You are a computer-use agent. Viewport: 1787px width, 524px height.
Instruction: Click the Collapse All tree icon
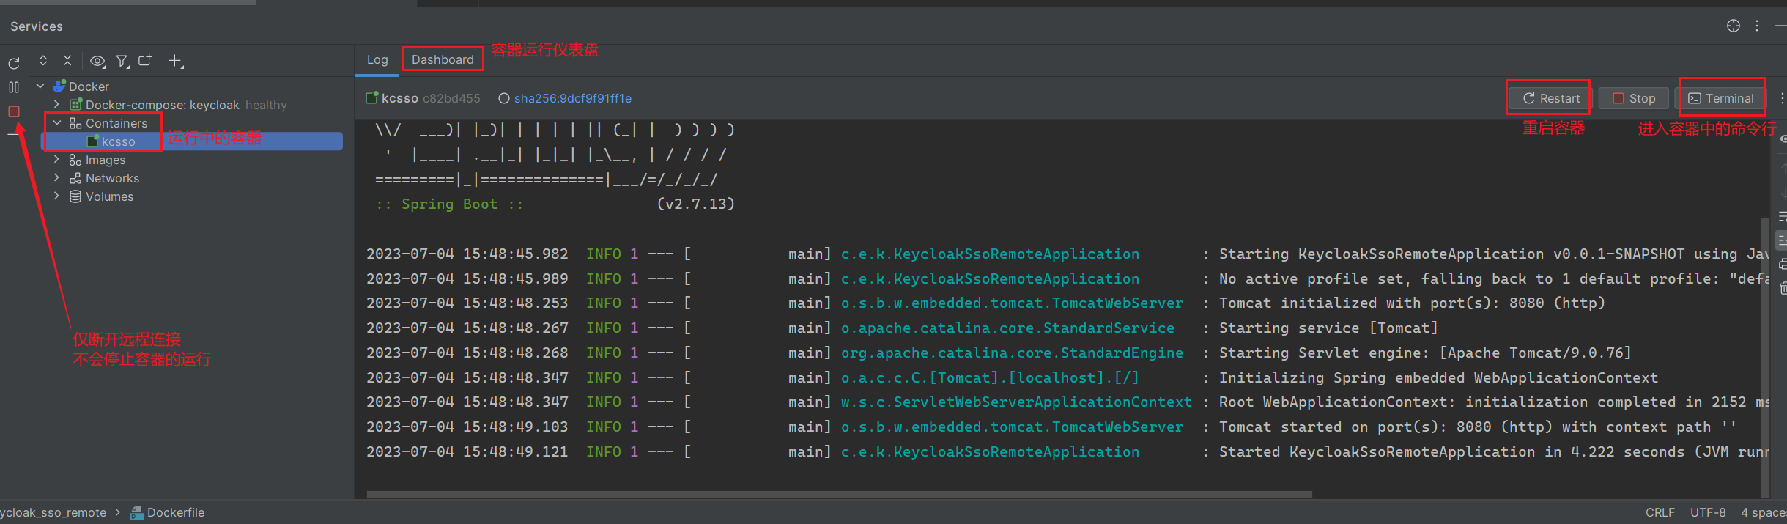[x=67, y=61]
